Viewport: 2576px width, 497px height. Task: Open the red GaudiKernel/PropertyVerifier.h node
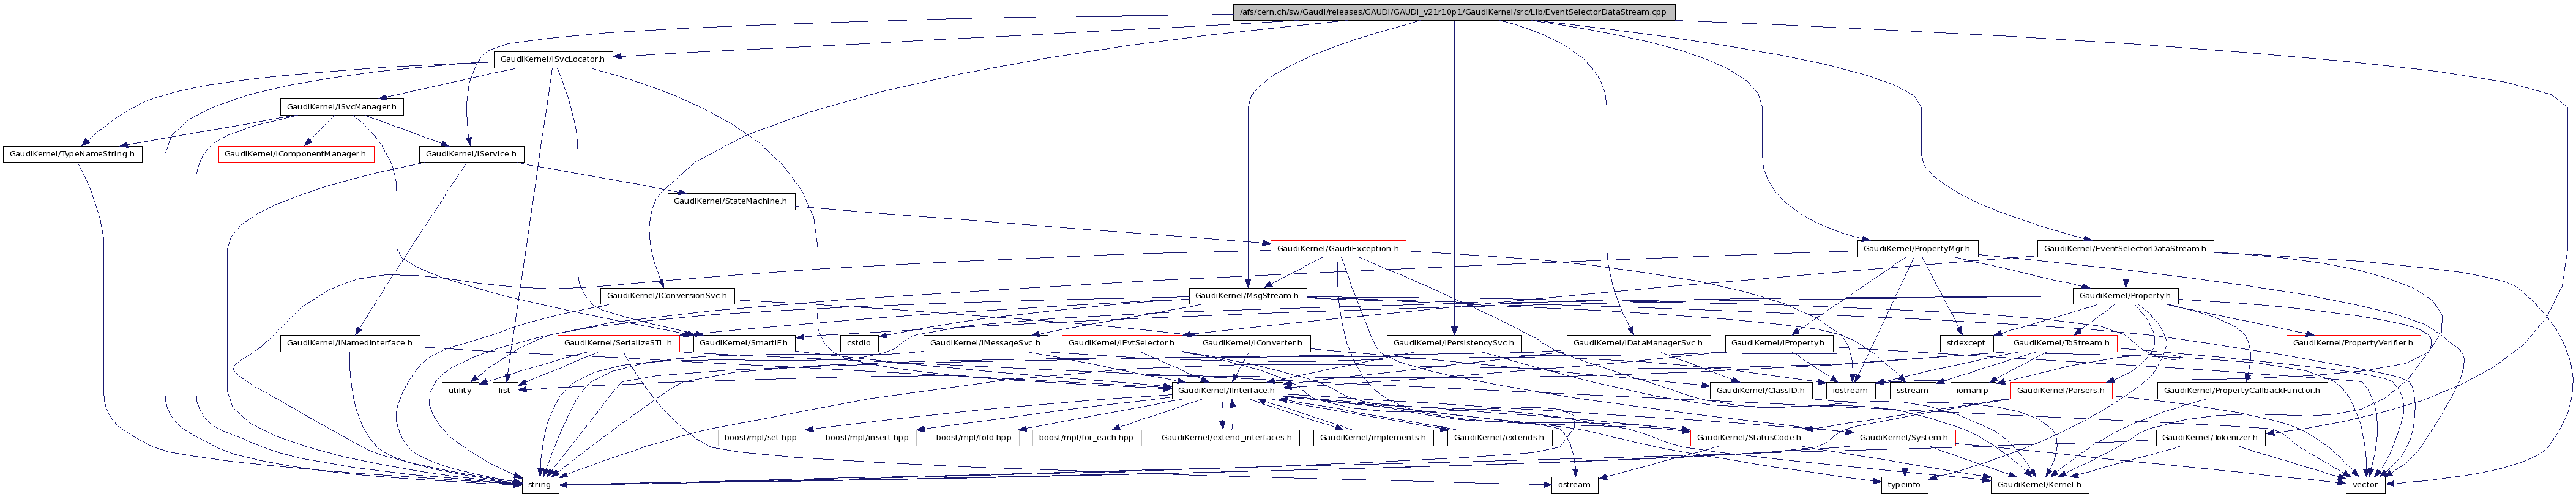[2352, 342]
